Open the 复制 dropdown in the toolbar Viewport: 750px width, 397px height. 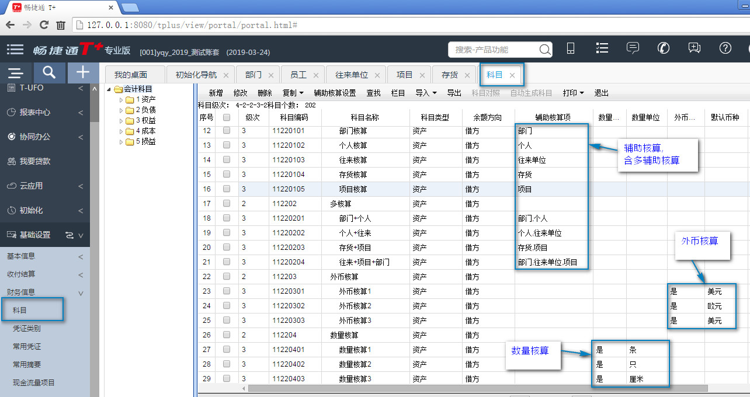point(293,93)
